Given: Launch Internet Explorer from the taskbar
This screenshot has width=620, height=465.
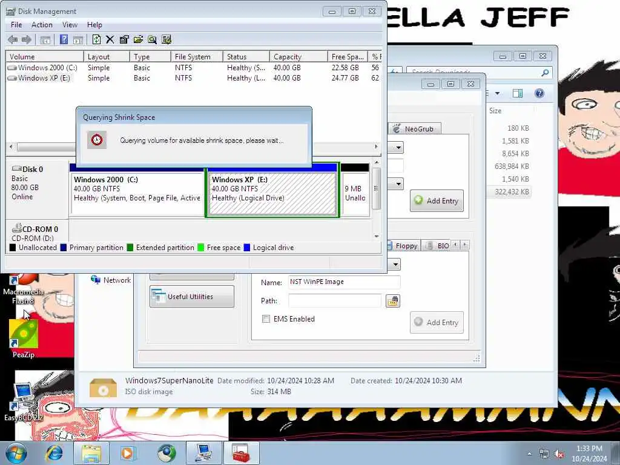Looking at the screenshot, I should 54,453.
